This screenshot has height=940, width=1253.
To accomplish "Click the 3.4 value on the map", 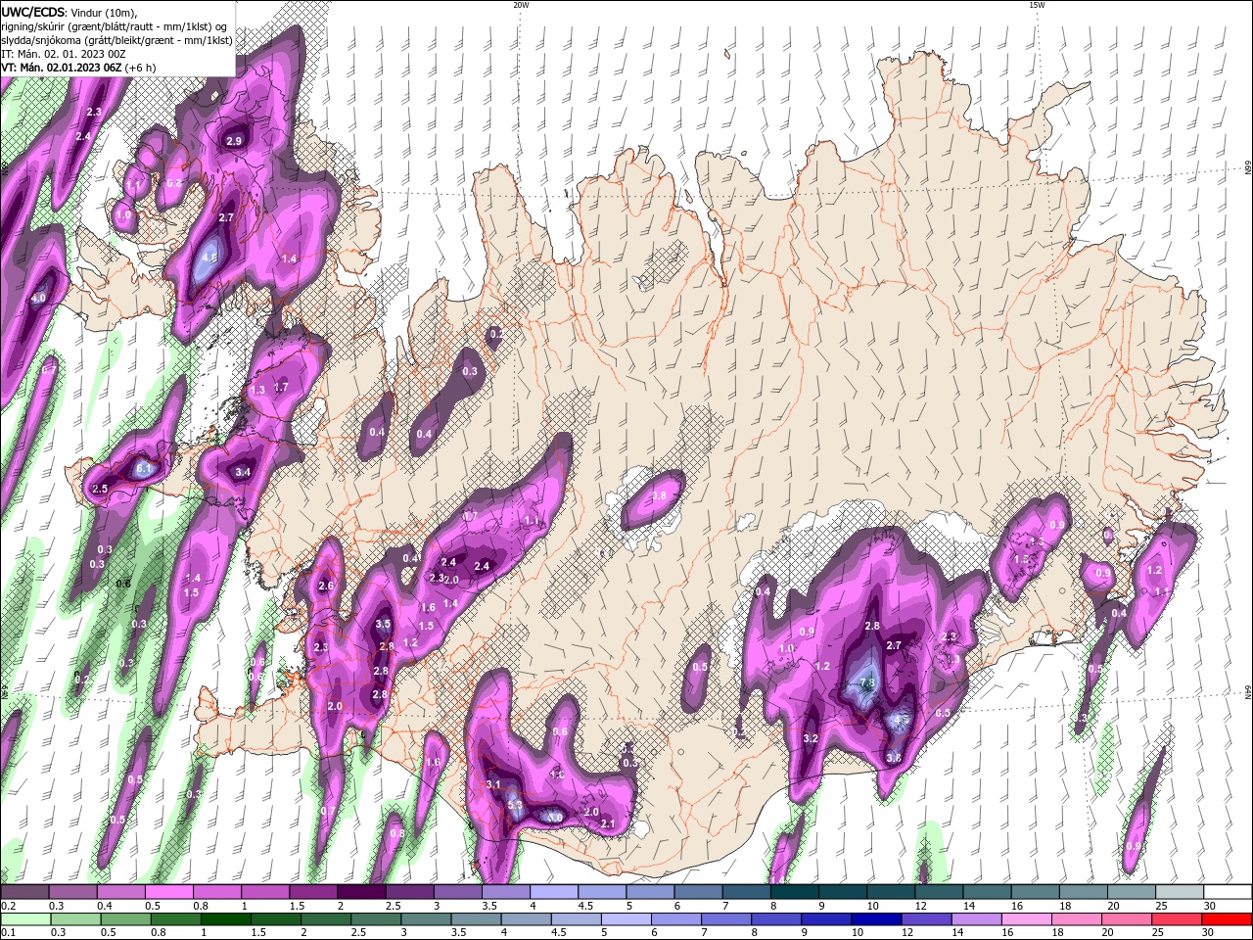I will point(243,472).
